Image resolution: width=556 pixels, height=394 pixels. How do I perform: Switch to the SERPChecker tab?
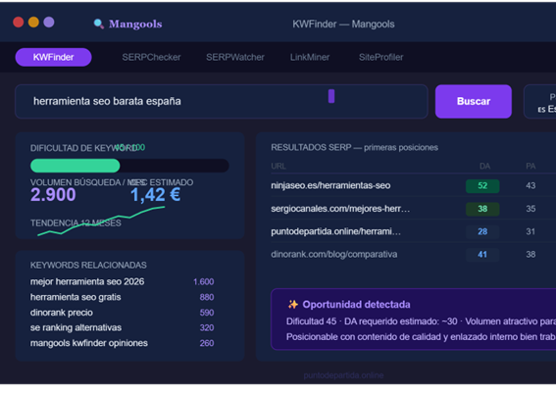(151, 57)
